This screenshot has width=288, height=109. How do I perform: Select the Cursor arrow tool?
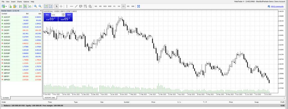[57, 6]
